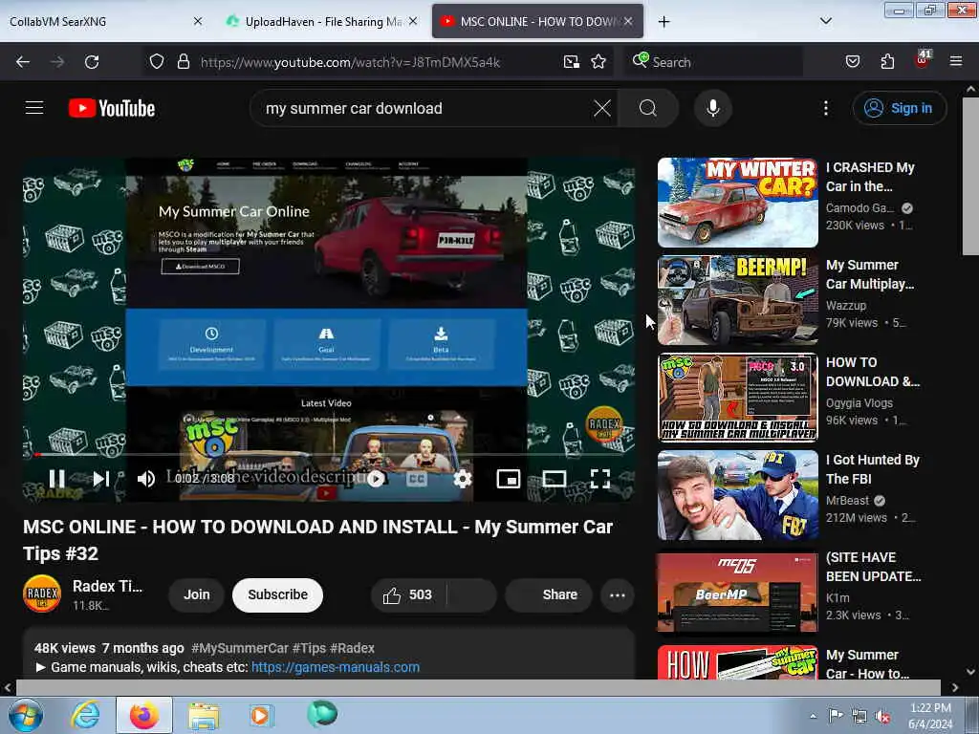View site security padlock information
Screen dimensions: 979x734
point(183,61)
